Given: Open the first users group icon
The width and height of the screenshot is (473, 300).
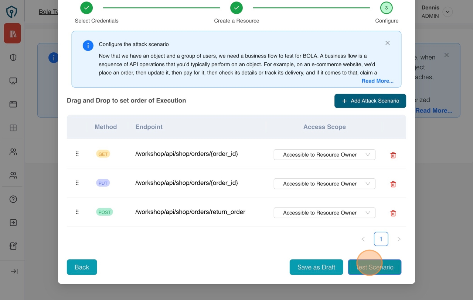Looking at the screenshot, I should point(12,151).
